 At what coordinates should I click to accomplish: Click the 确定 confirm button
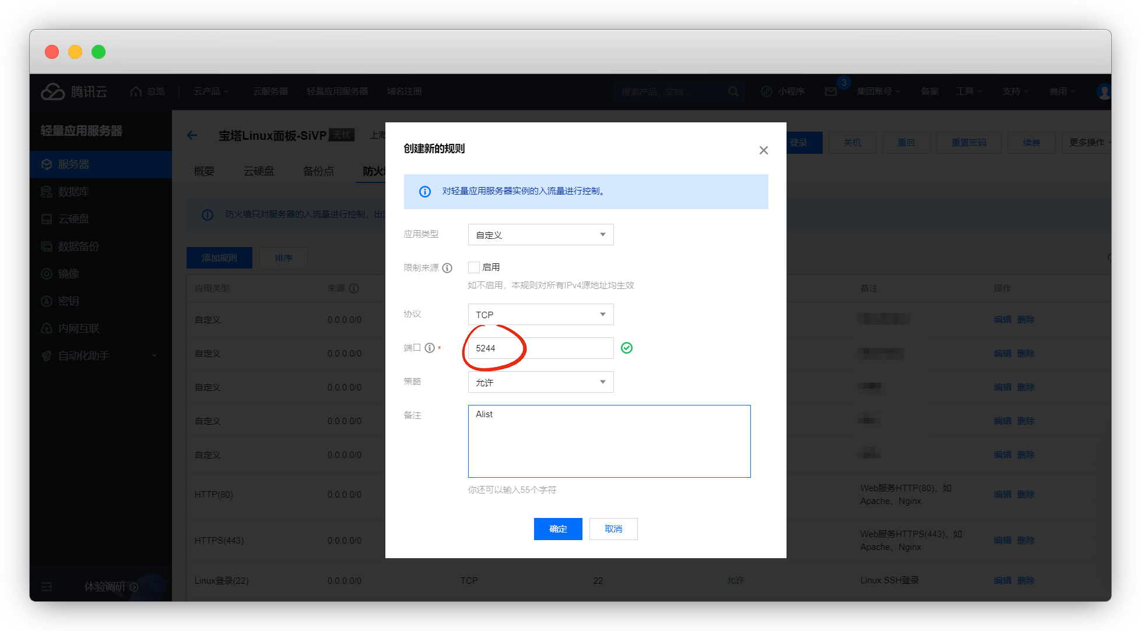click(557, 529)
